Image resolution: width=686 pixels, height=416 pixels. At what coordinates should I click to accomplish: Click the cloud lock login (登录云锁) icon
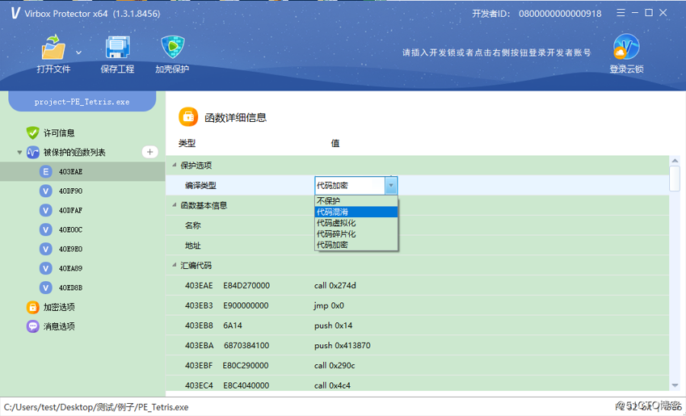click(626, 47)
